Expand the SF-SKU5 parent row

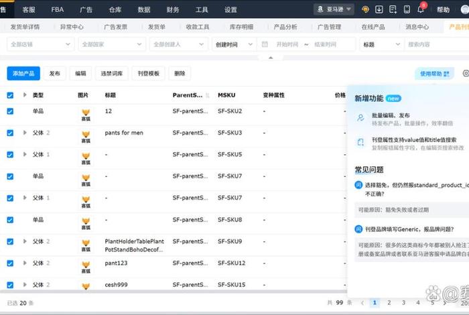pos(25,154)
